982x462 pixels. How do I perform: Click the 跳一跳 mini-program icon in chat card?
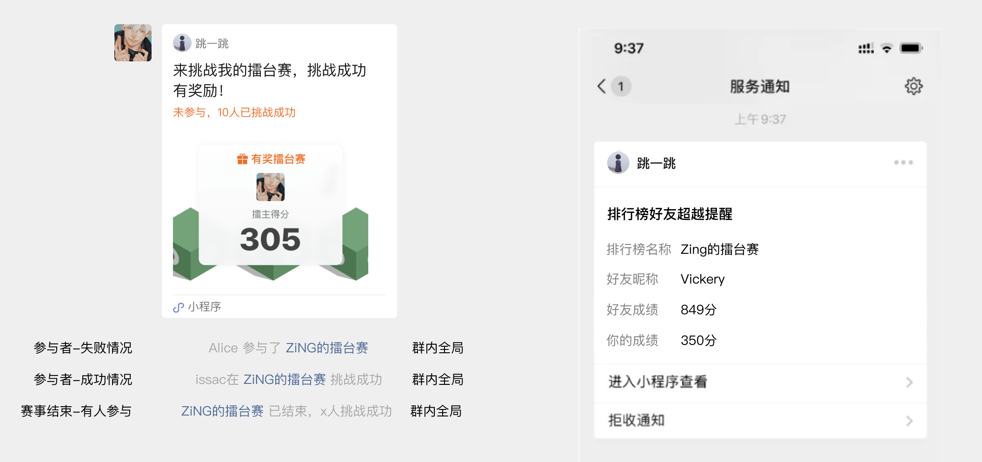(x=182, y=43)
